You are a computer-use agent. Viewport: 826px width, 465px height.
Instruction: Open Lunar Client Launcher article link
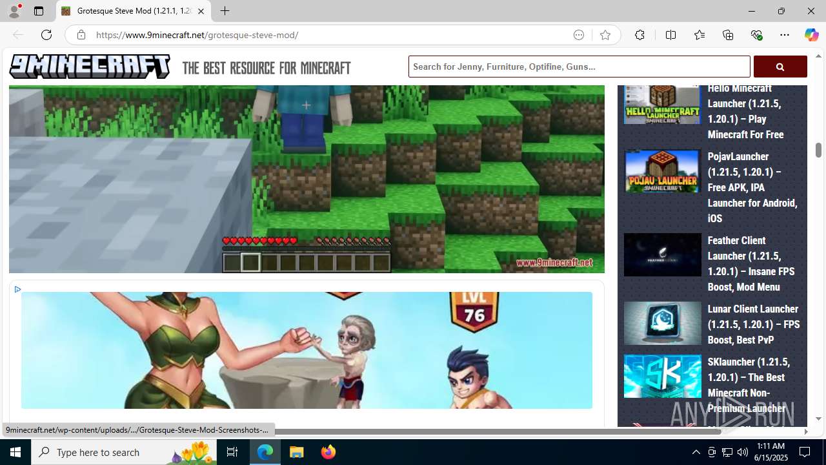[753, 324]
